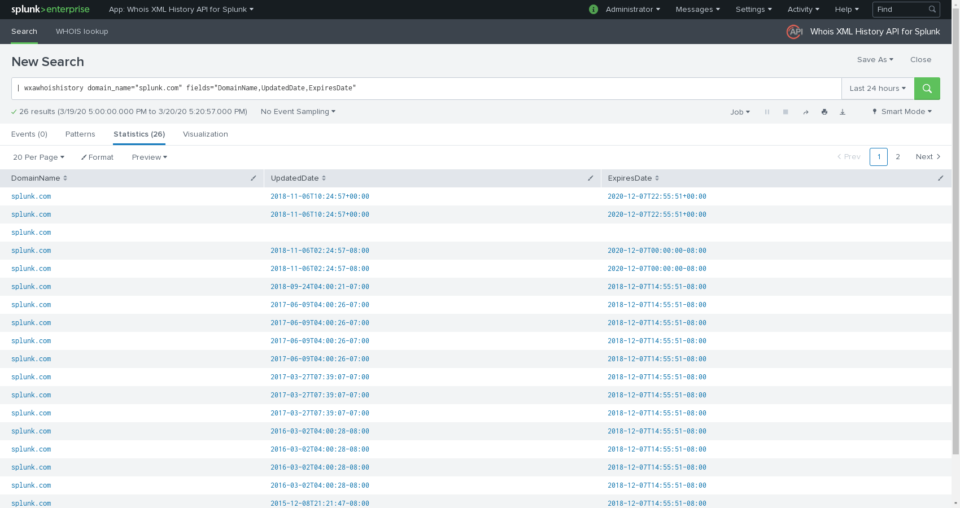Click the green search magnifier button
The image size is (960, 508).
pyautogui.click(x=927, y=89)
